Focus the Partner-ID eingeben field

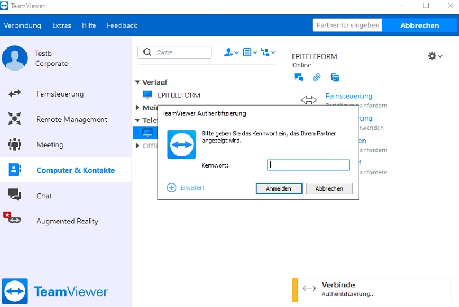[x=347, y=25]
